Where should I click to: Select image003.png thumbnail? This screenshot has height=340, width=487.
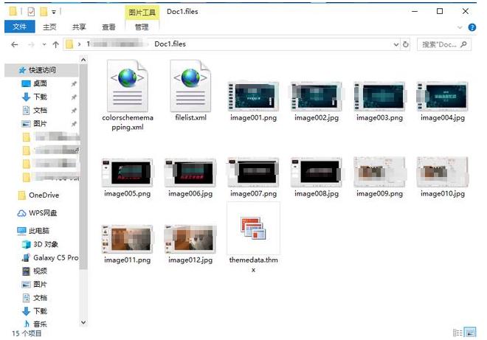click(x=379, y=97)
